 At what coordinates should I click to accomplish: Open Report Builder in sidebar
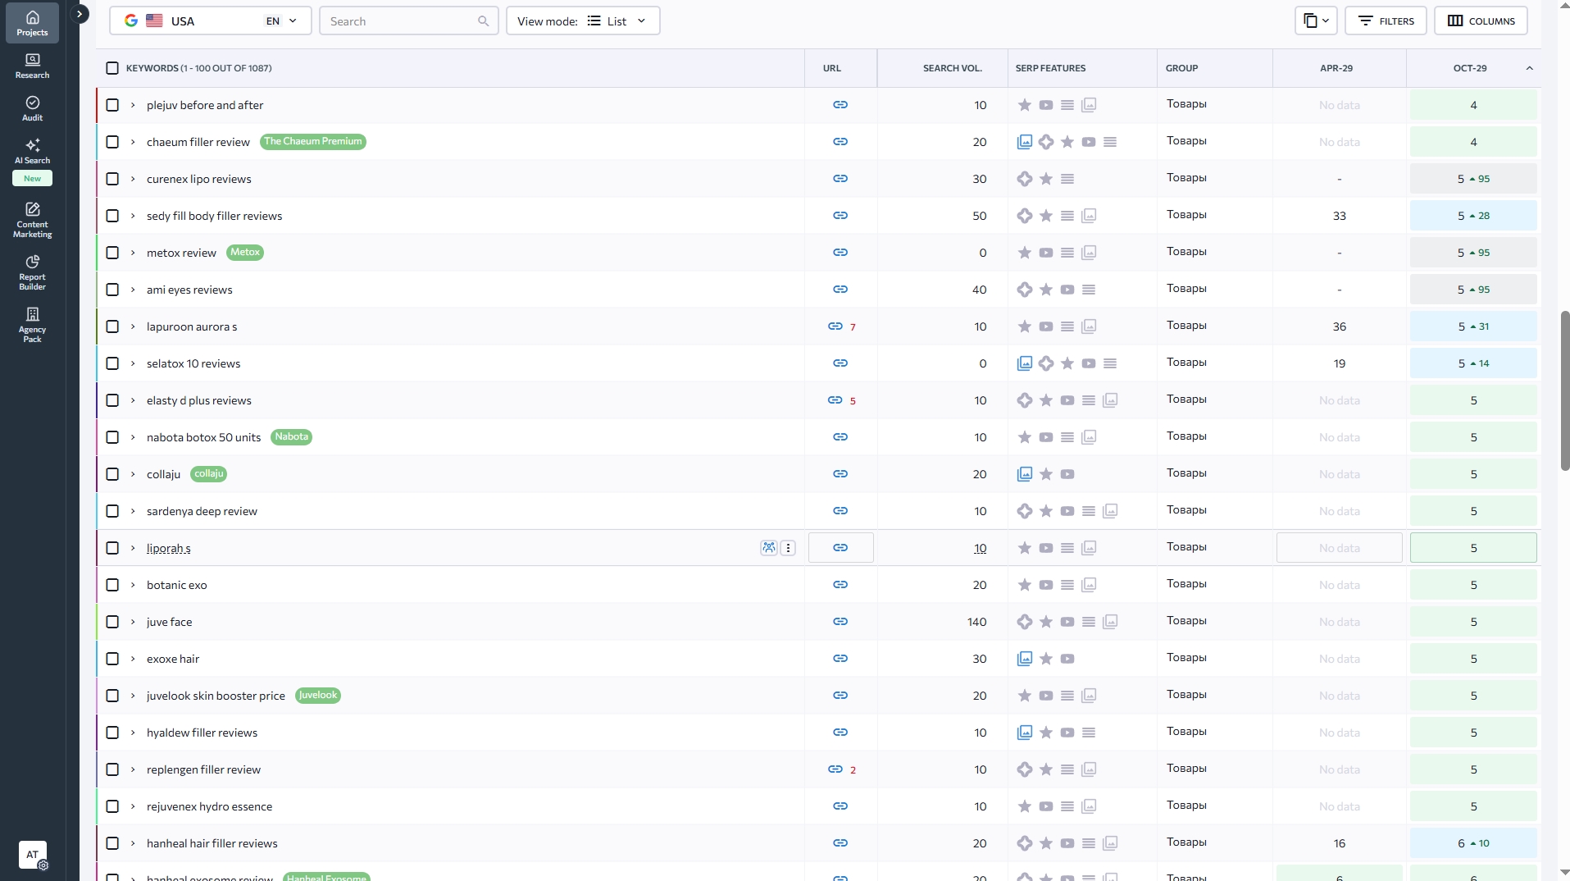coord(32,272)
